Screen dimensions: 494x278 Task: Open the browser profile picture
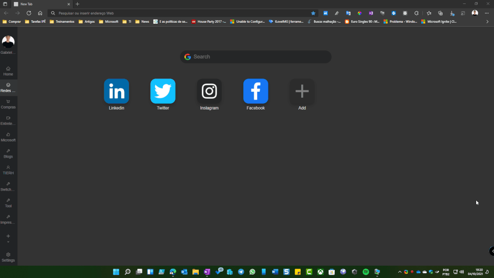(x=475, y=13)
